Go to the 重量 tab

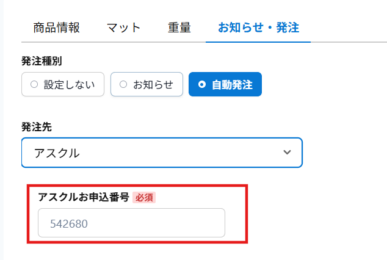coord(179,27)
